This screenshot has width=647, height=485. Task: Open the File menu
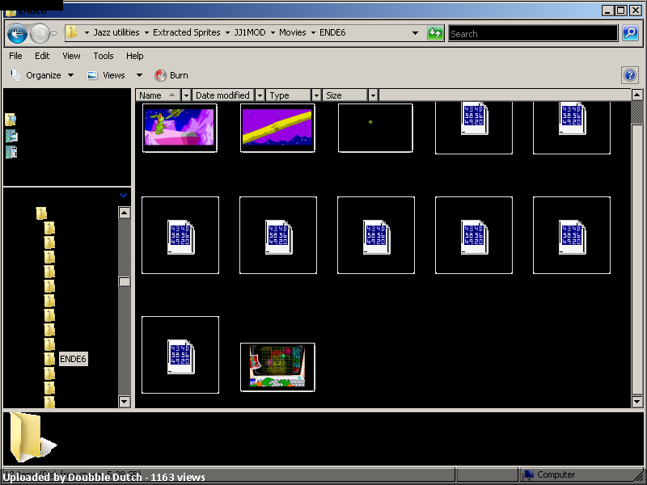(15, 56)
